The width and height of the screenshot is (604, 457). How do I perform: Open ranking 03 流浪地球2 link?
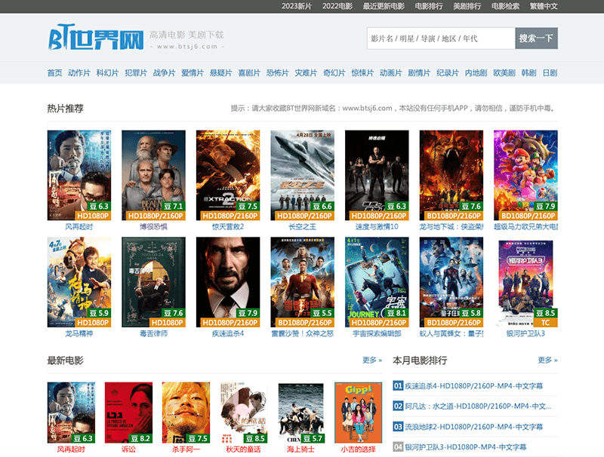pos(474,427)
